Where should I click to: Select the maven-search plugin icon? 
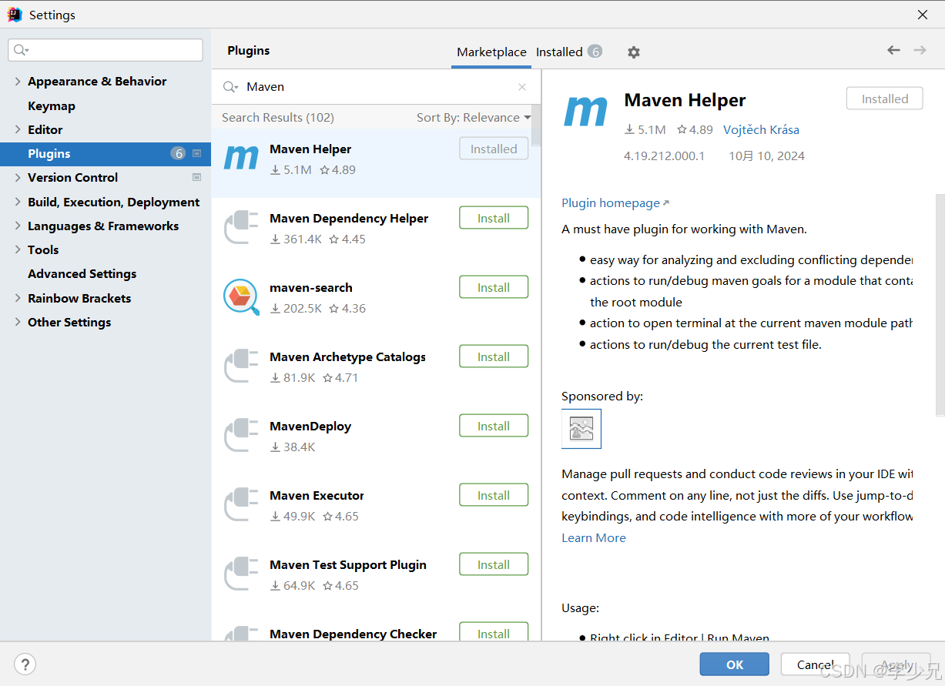241,297
